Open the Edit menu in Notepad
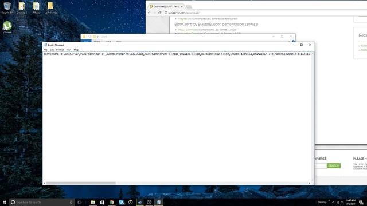Screen dimensions: 367x206 pyautogui.click(x=52, y=50)
